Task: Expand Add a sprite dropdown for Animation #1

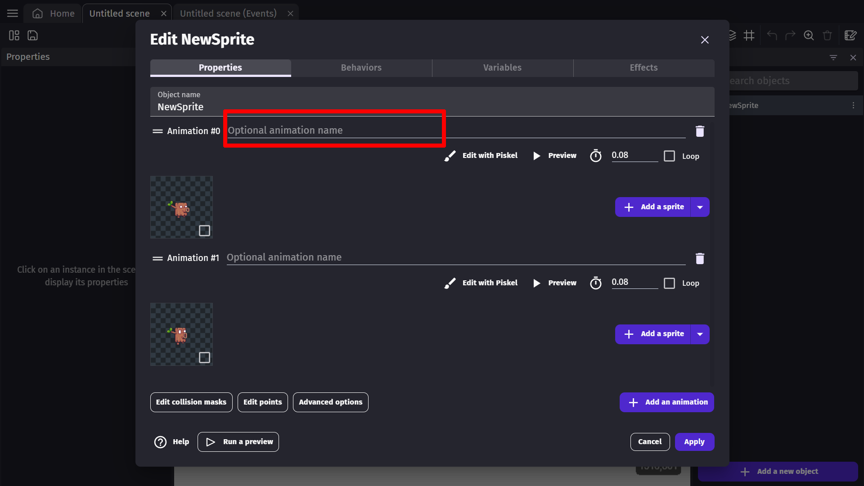Action: tap(700, 334)
